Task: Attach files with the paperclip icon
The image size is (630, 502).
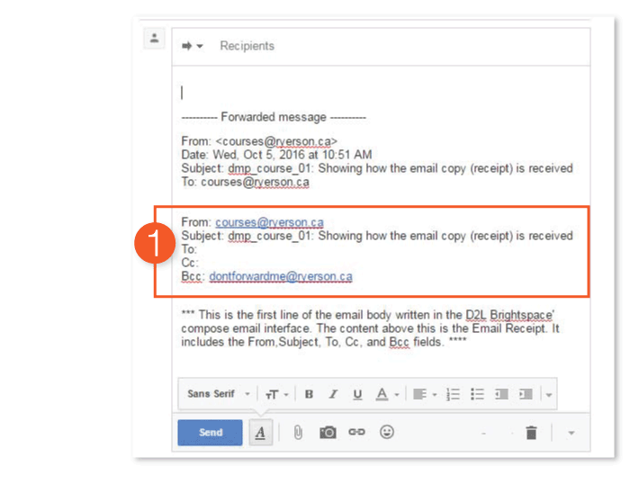Action: (297, 433)
